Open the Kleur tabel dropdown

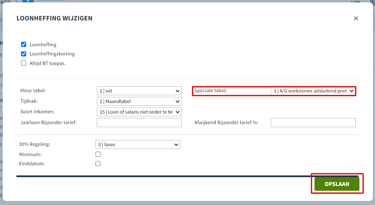tap(139, 91)
